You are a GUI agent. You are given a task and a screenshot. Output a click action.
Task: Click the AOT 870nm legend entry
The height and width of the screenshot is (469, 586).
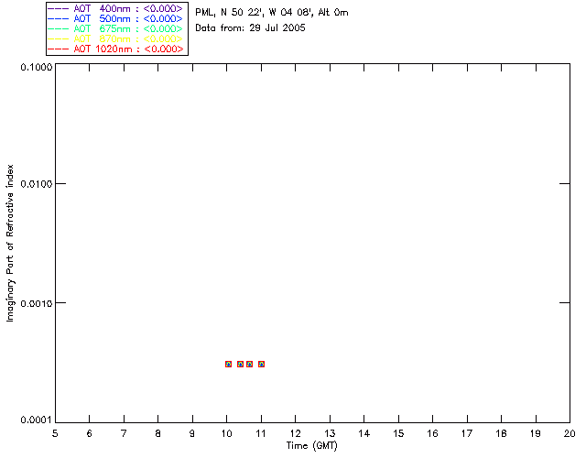coord(115,38)
